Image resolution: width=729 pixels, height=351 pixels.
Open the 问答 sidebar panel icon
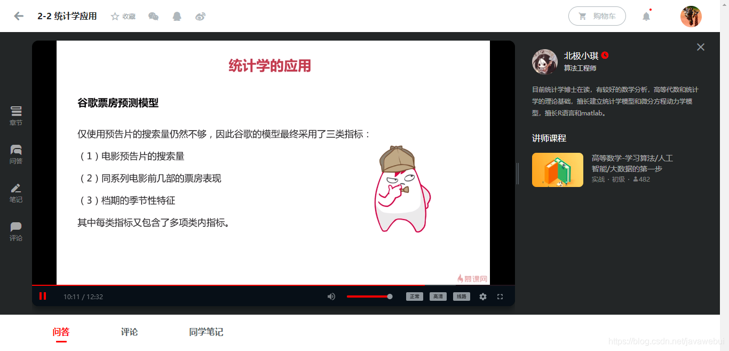16,154
